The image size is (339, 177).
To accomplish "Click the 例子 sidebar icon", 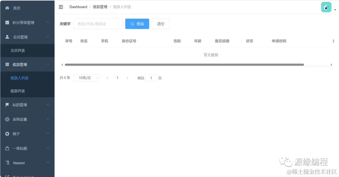I will click(x=7, y=134).
